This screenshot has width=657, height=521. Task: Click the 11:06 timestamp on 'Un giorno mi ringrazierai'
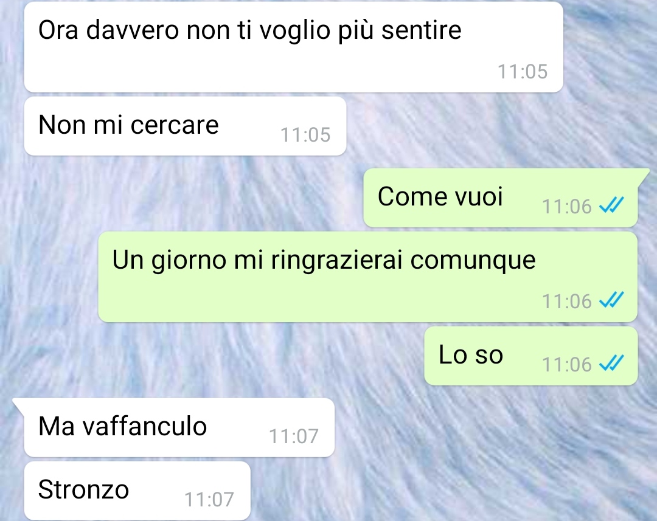point(566,301)
